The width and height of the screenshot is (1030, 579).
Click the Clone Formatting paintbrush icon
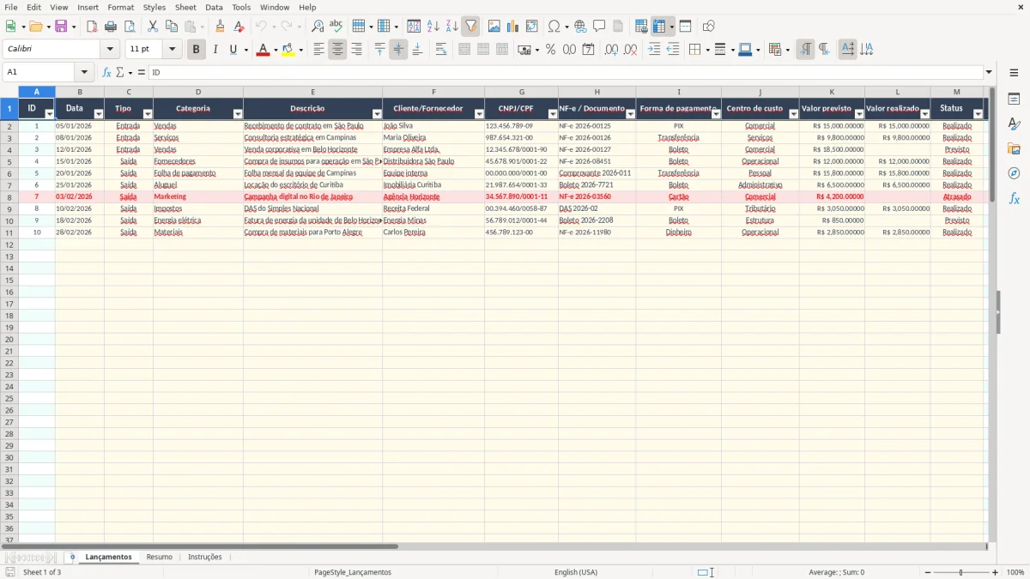[x=220, y=27]
